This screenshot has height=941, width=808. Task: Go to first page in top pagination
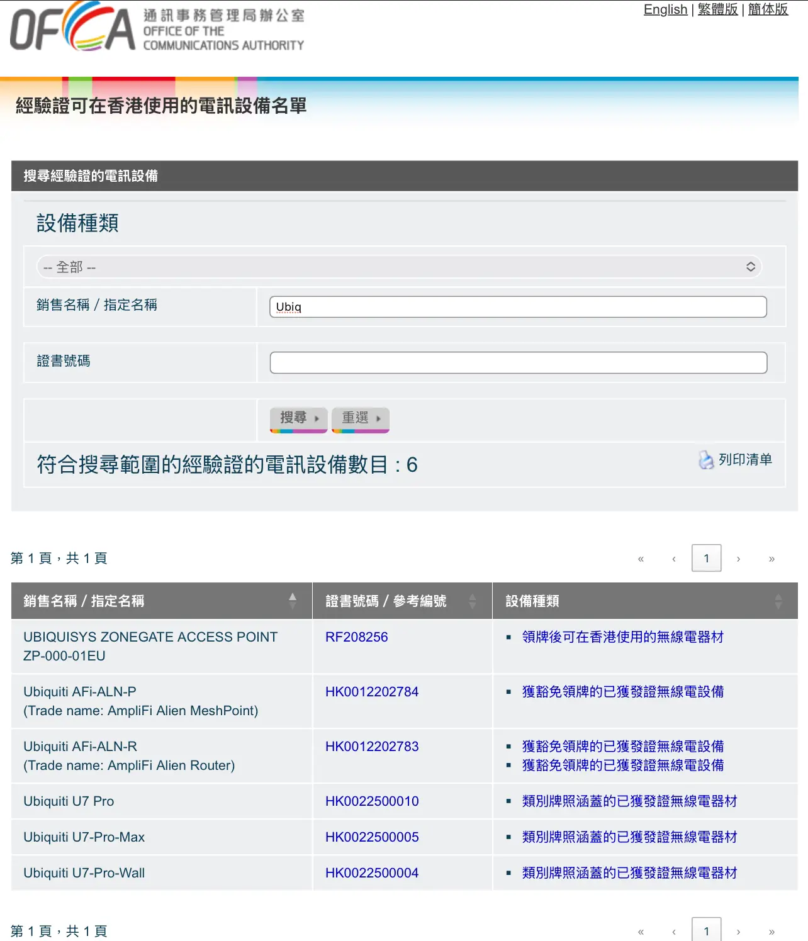tap(641, 559)
